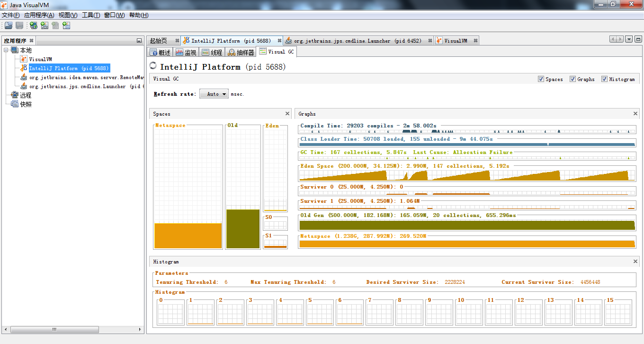This screenshot has width=644, height=344.
Task: Click the Load (open folder) toolbar icon
Action: (9, 26)
